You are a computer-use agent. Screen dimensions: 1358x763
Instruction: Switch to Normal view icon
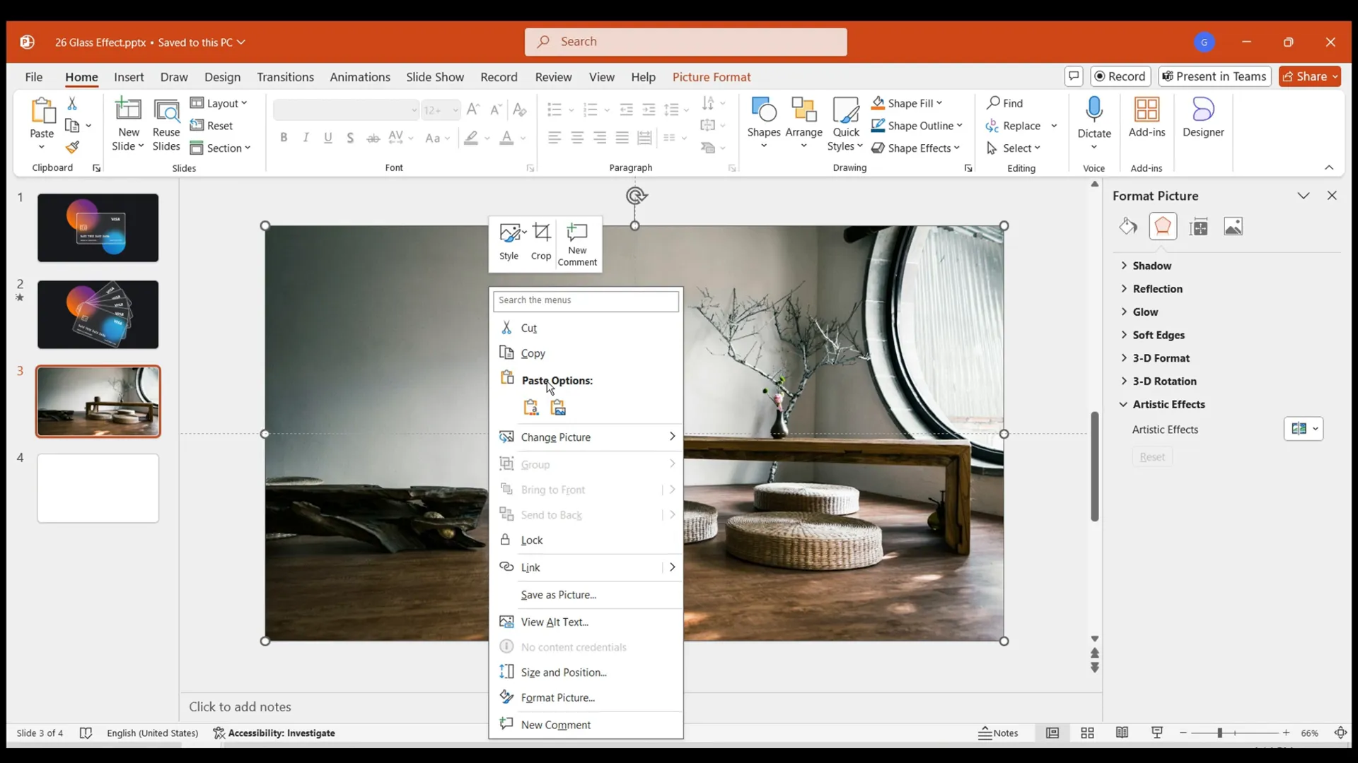tap(1052, 733)
